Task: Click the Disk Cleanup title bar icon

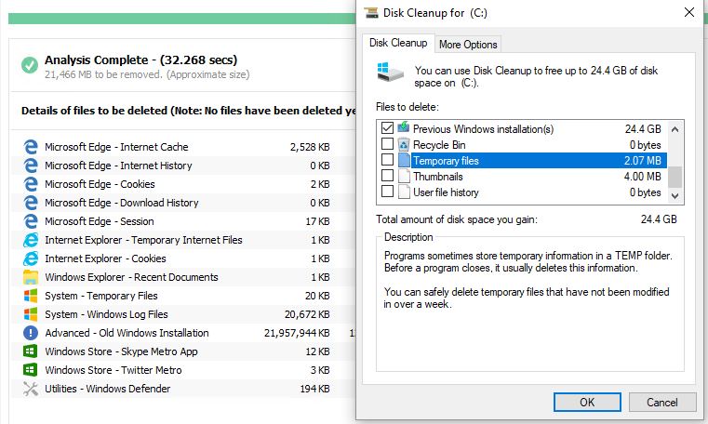Action: tap(371, 13)
